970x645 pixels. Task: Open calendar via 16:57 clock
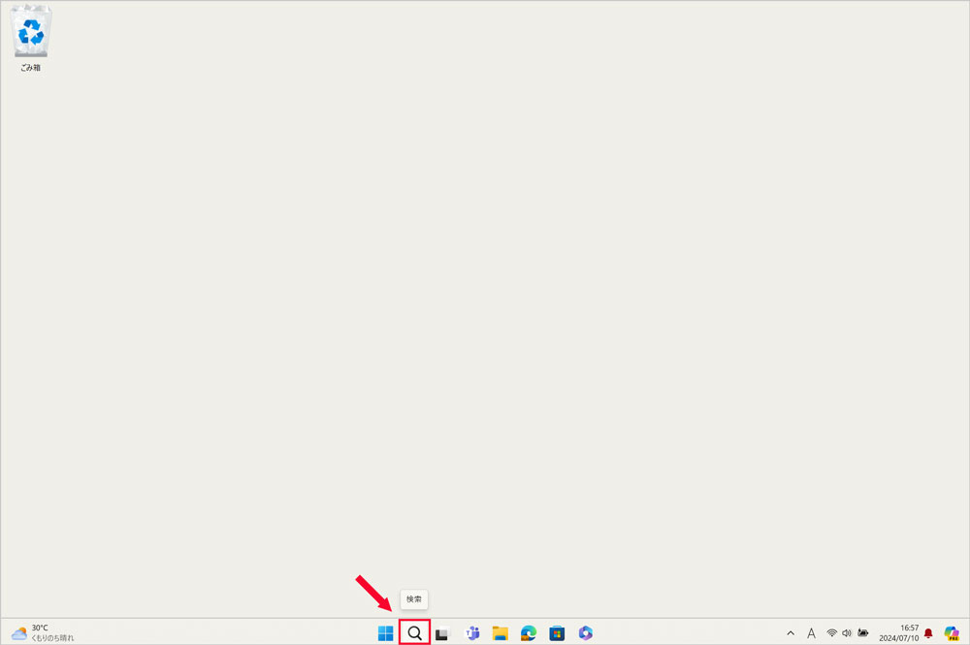901,632
